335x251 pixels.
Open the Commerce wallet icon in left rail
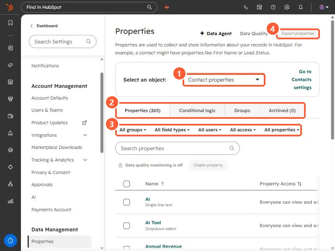(10, 116)
